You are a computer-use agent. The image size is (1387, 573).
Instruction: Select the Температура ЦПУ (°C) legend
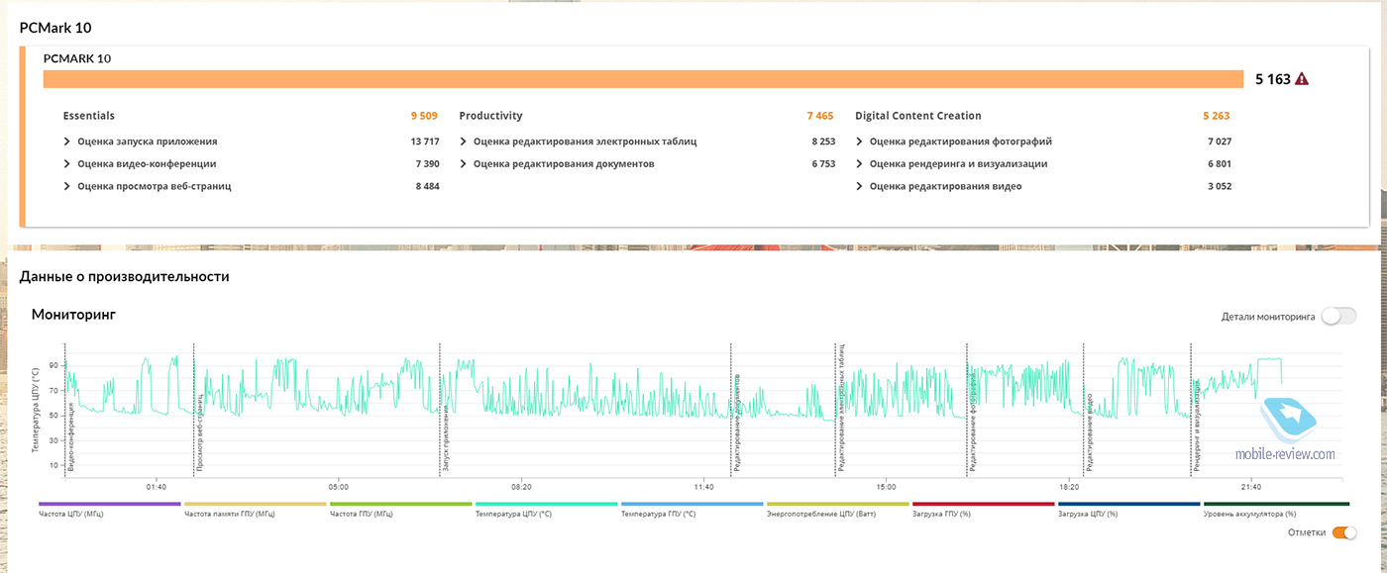[x=547, y=510]
